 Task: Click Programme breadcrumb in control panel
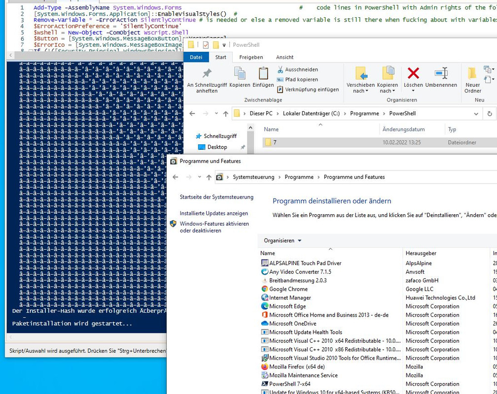299,177
